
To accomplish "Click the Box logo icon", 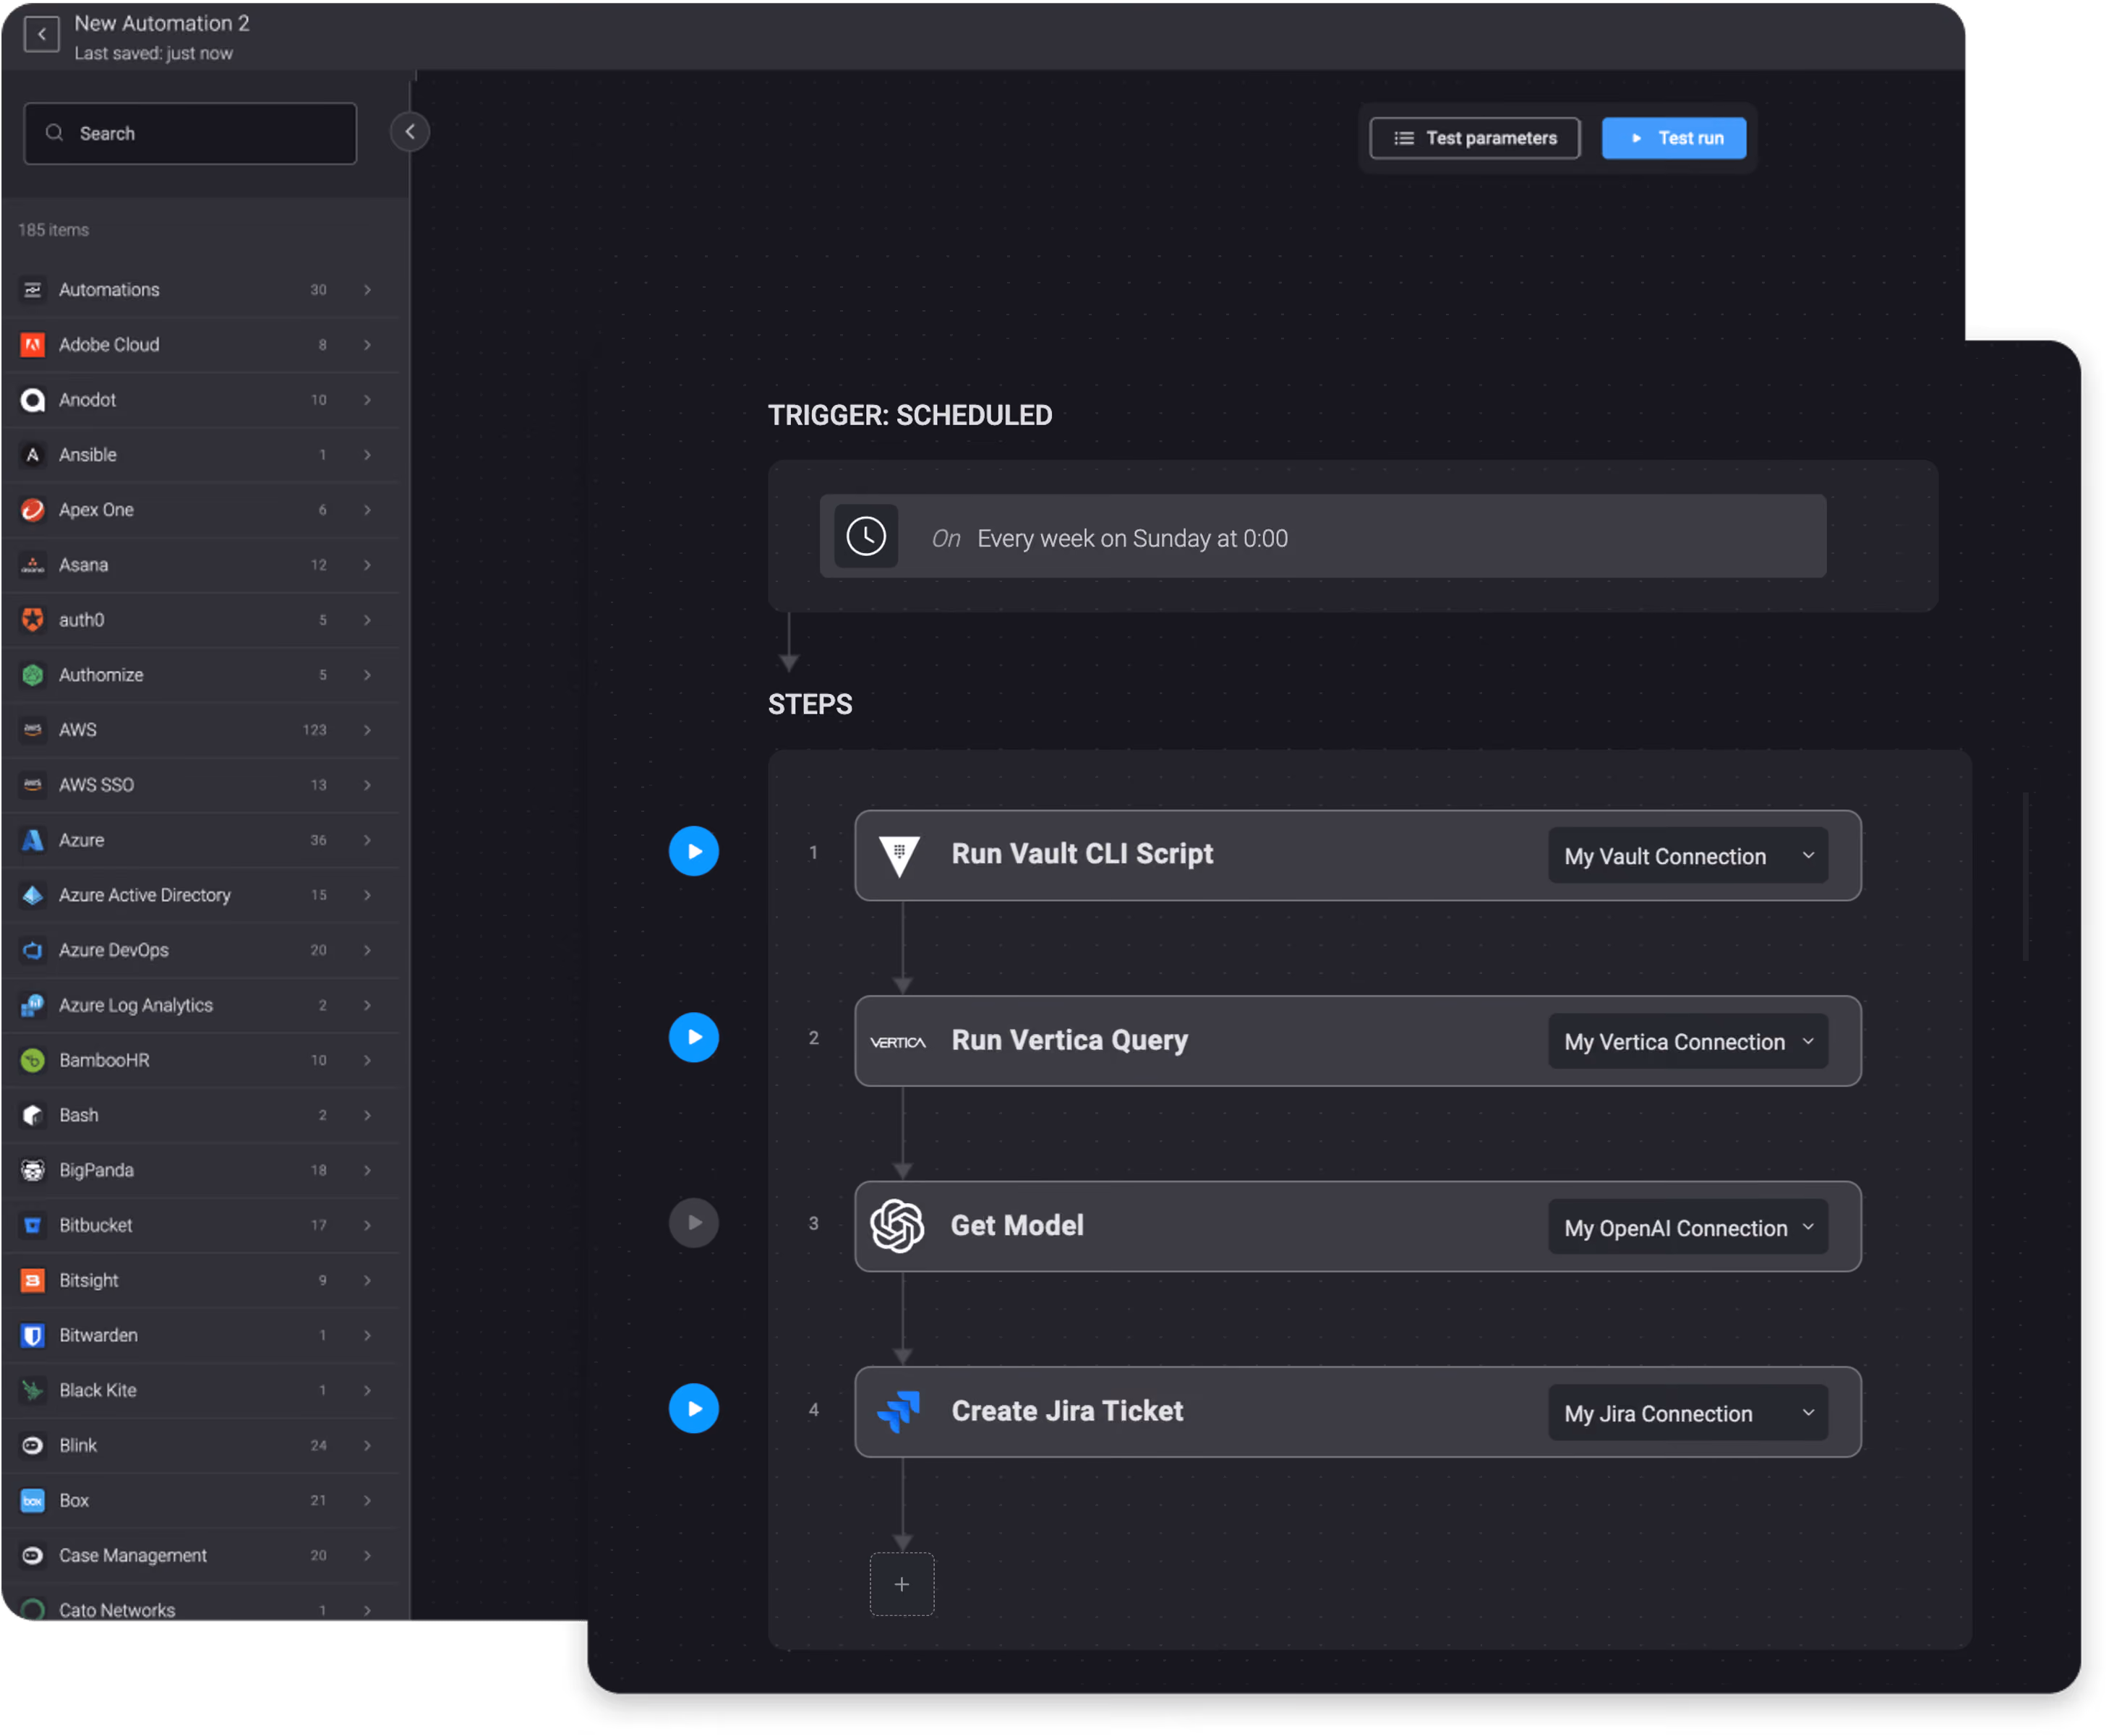I will point(33,1500).
